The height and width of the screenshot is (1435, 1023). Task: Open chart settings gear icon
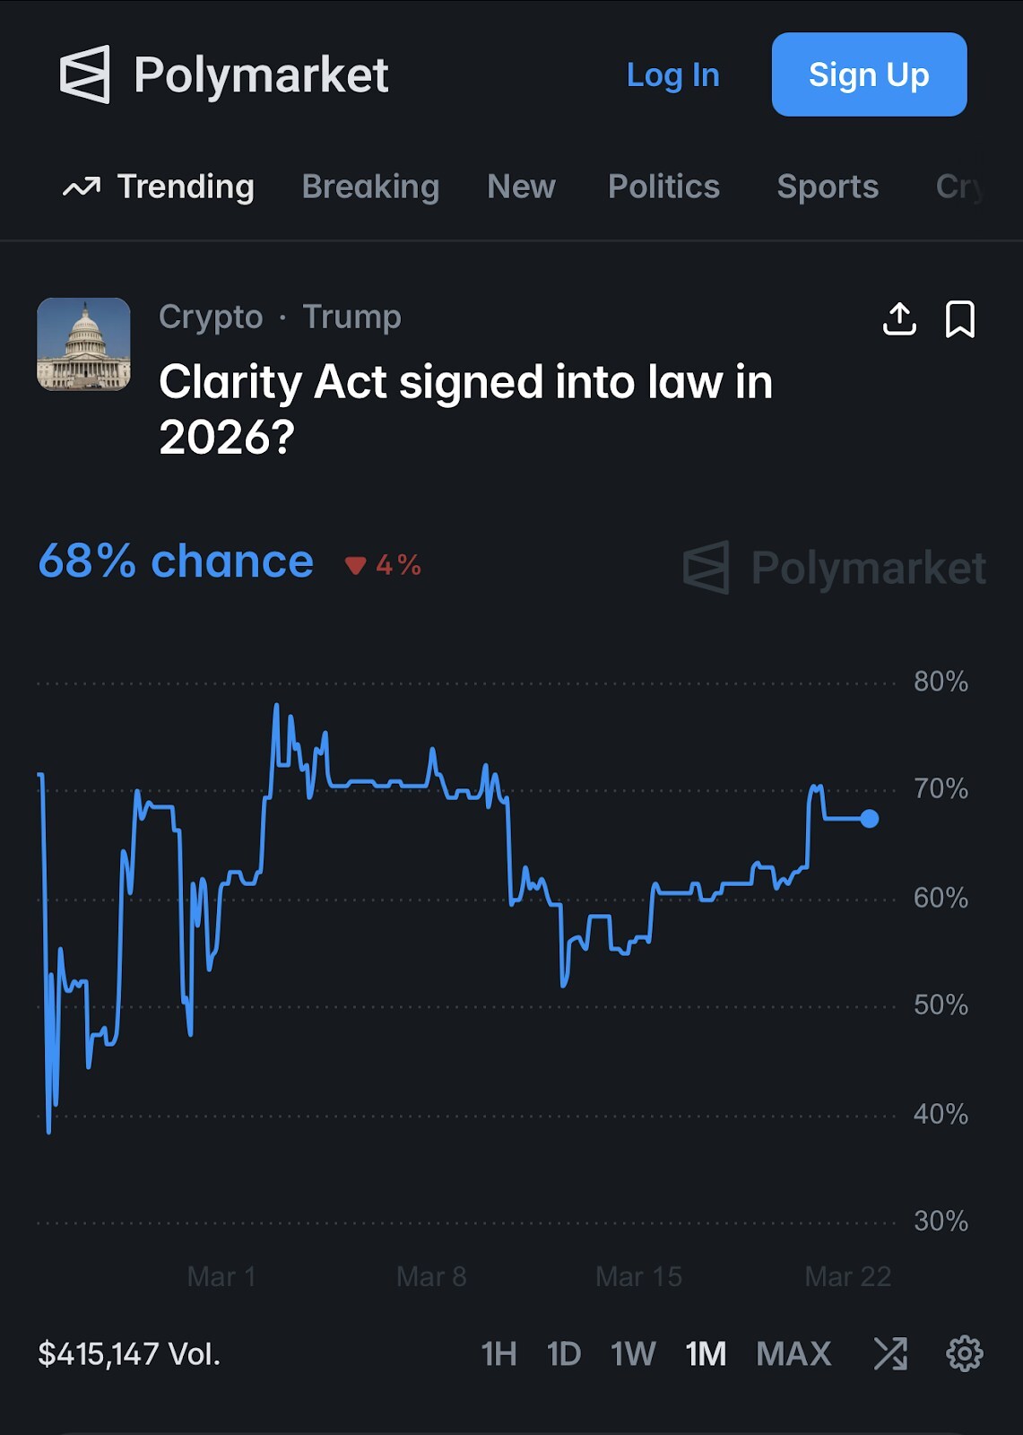[x=964, y=1353]
